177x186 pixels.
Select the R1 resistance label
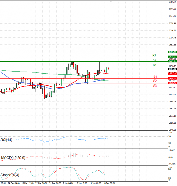tap(155, 65)
